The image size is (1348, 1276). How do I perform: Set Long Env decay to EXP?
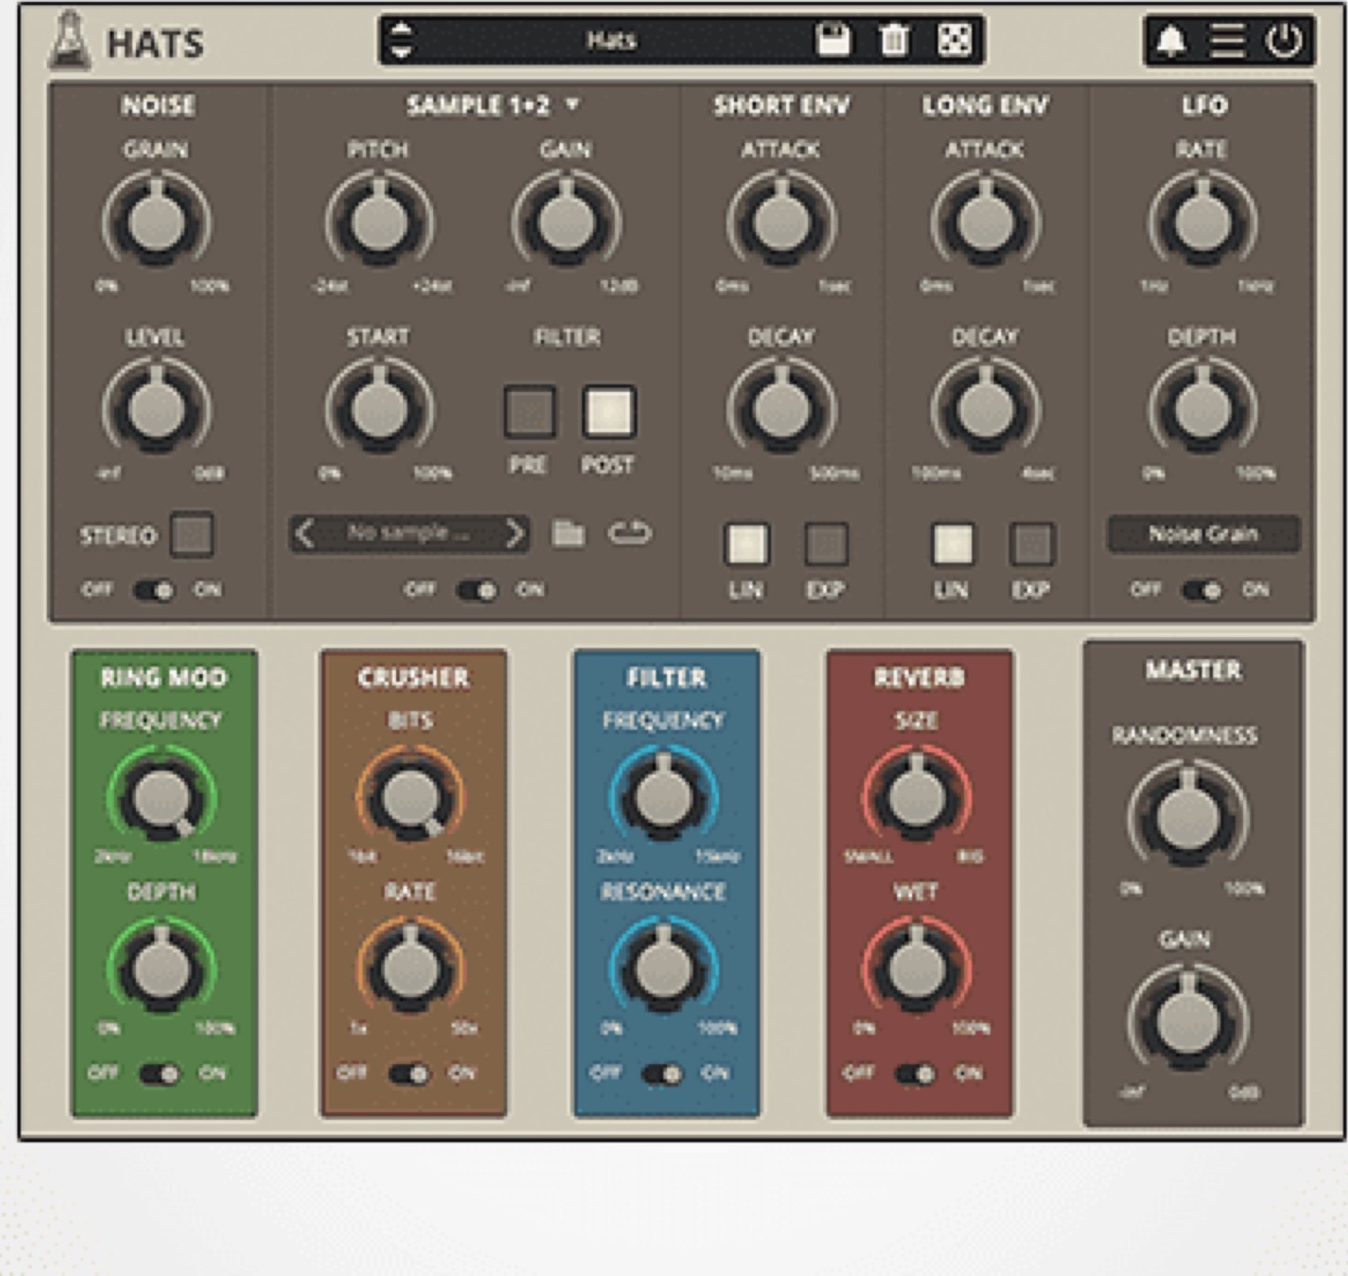point(1031,544)
